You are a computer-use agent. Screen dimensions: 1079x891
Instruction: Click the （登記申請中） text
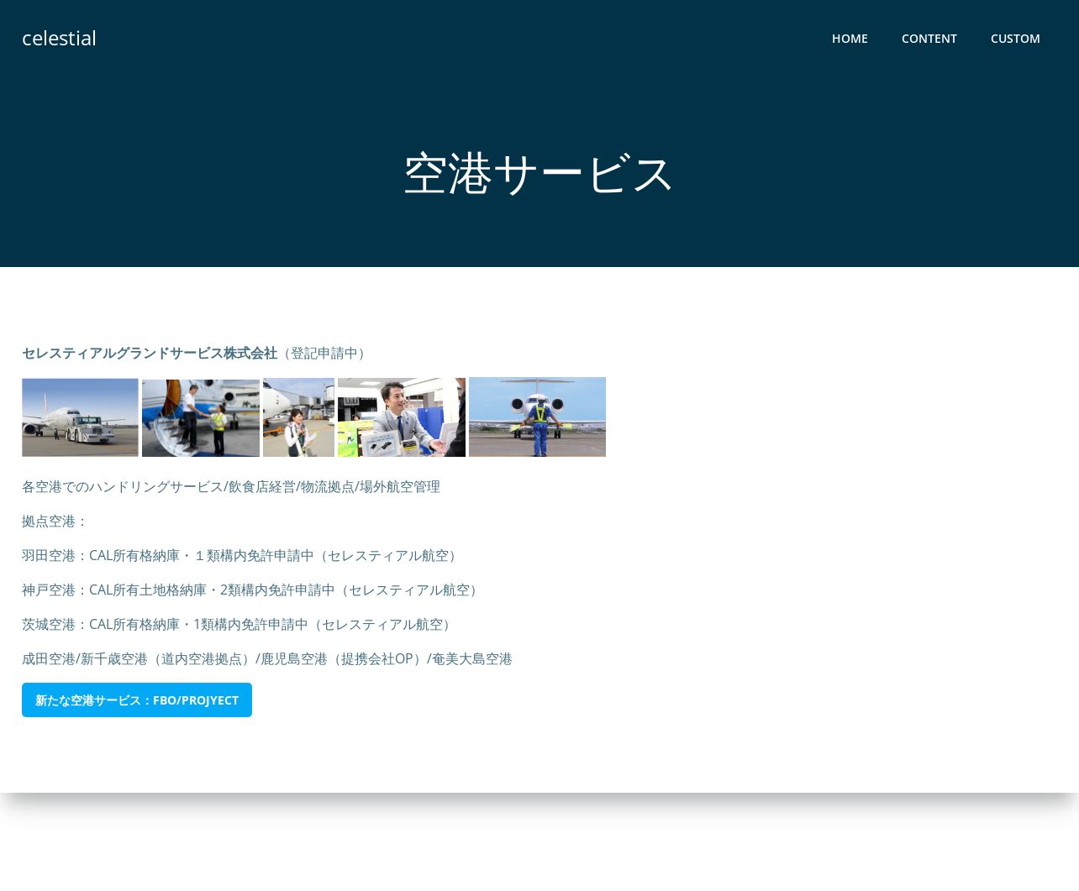[324, 353]
